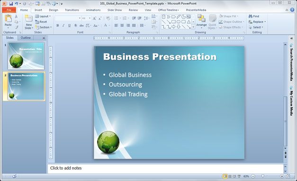
Task: Click the Find icon in Editing group
Action: (x=253, y=16)
